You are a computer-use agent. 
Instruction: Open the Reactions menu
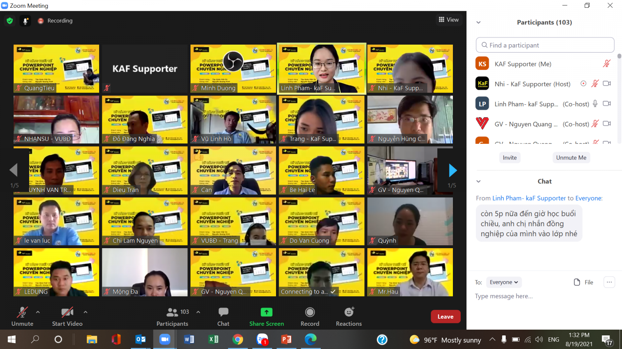pyautogui.click(x=349, y=316)
